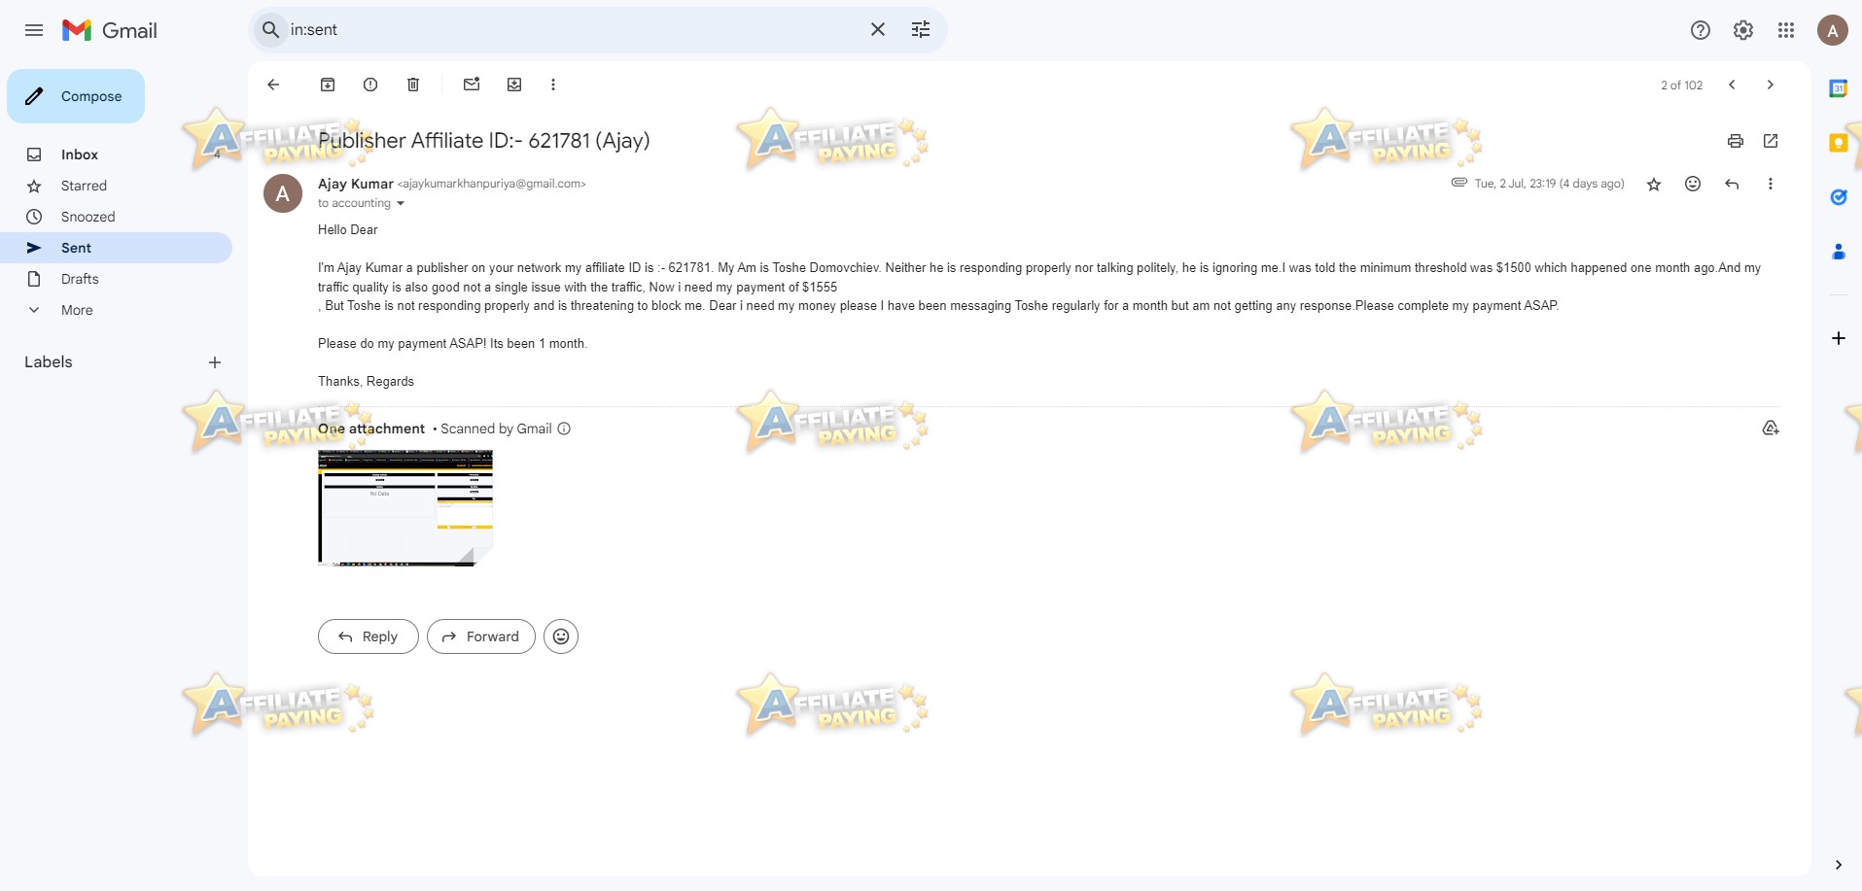This screenshot has height=891, width=1862.
Task: Expand More folders in sidebar
Action: pos(116,310)
